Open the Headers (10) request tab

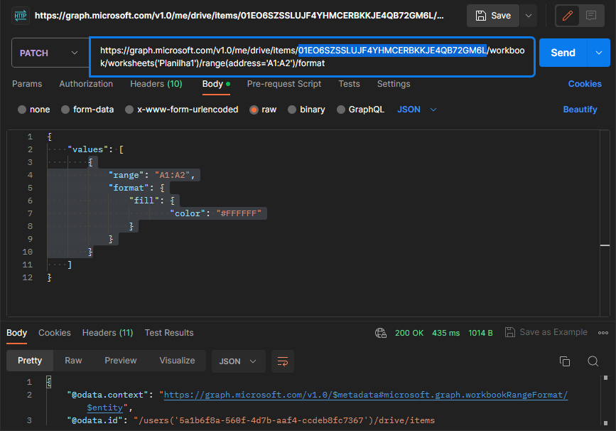tap(156, 84)
